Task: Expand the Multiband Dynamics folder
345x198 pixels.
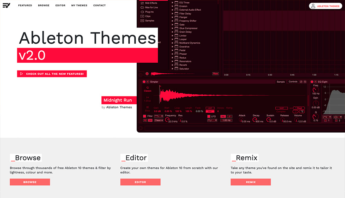Action: tap(172, 43)
